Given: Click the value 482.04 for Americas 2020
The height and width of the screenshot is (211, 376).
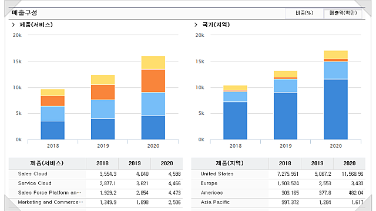Looking at the screenshot, I should tap(356, 193).
